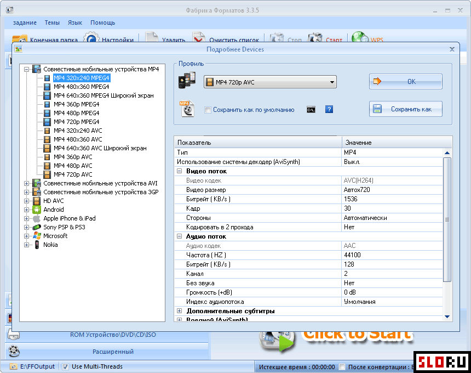
Task: Click the properties list scrollbar thumb
Action: pos(447,219)
